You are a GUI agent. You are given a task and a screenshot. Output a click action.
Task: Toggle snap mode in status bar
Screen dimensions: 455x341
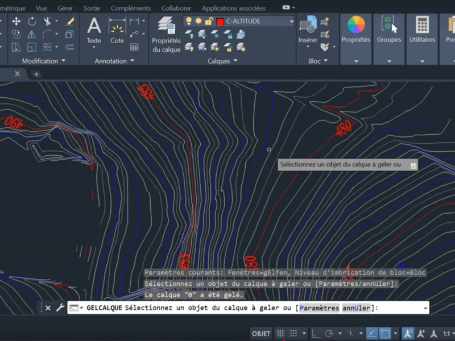pos(293,334)
